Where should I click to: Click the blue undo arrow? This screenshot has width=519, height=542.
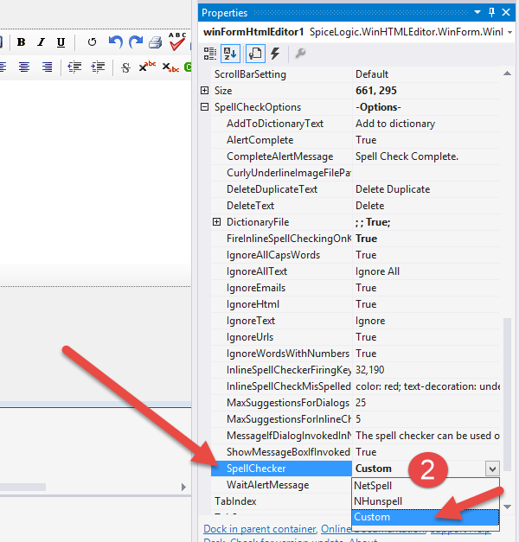point(115,42)
